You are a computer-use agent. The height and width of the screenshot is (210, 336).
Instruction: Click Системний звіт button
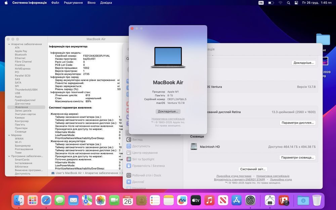[x=253, y=169]
